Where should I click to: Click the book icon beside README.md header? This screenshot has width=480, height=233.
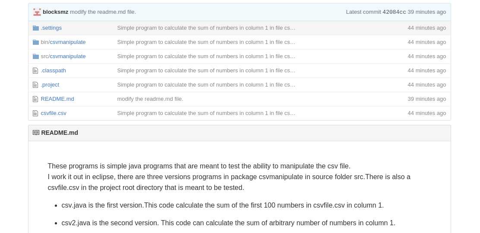click(x=36, y=133)
